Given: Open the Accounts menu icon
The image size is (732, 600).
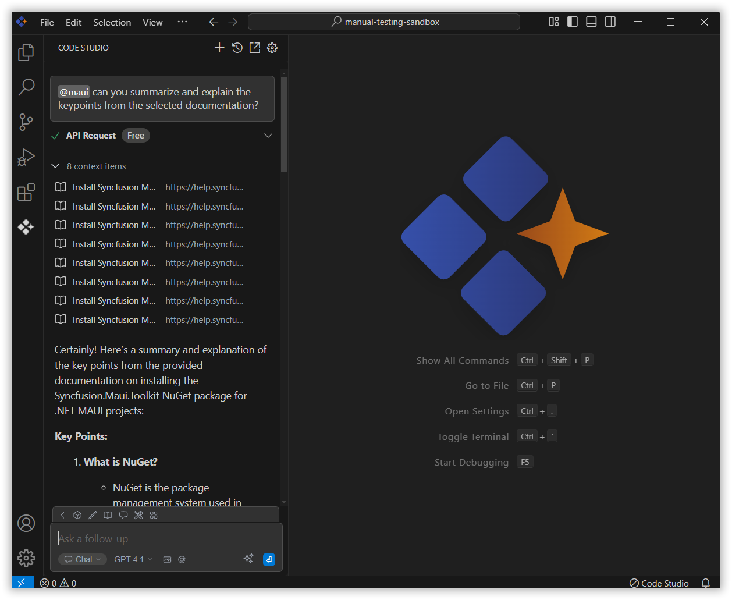Looking at the screenshot, I should (x=26, y=523).
